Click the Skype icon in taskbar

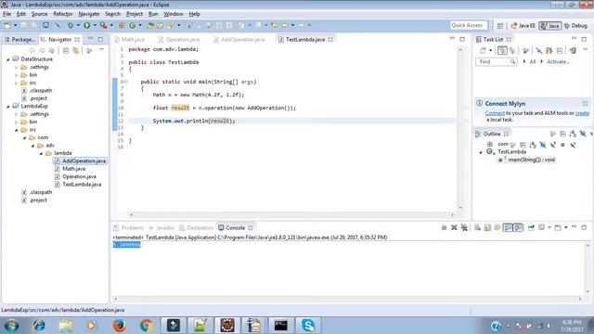pos(308,326)
